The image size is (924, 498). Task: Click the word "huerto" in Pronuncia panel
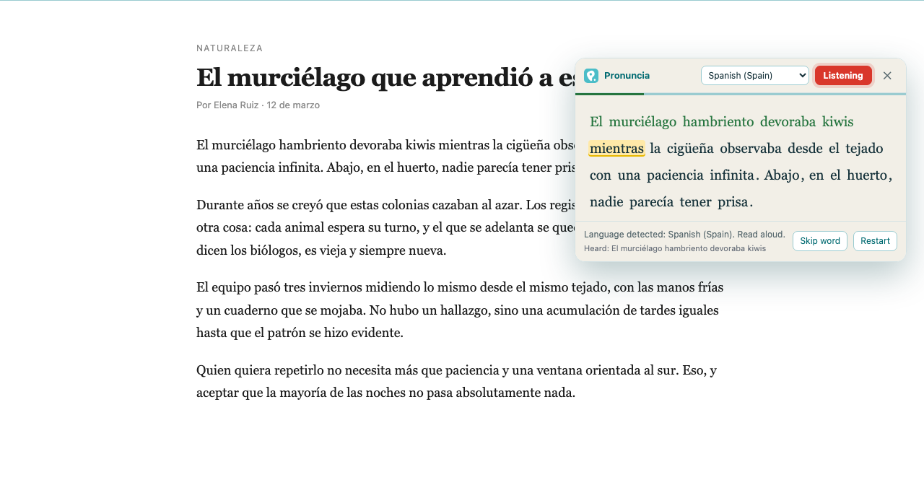[867, 175]
